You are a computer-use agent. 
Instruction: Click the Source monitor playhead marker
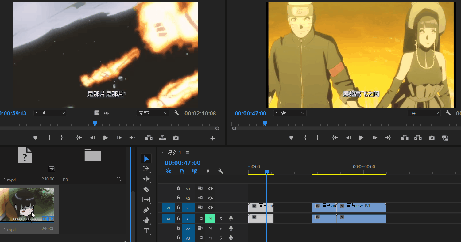click(95, 123)
